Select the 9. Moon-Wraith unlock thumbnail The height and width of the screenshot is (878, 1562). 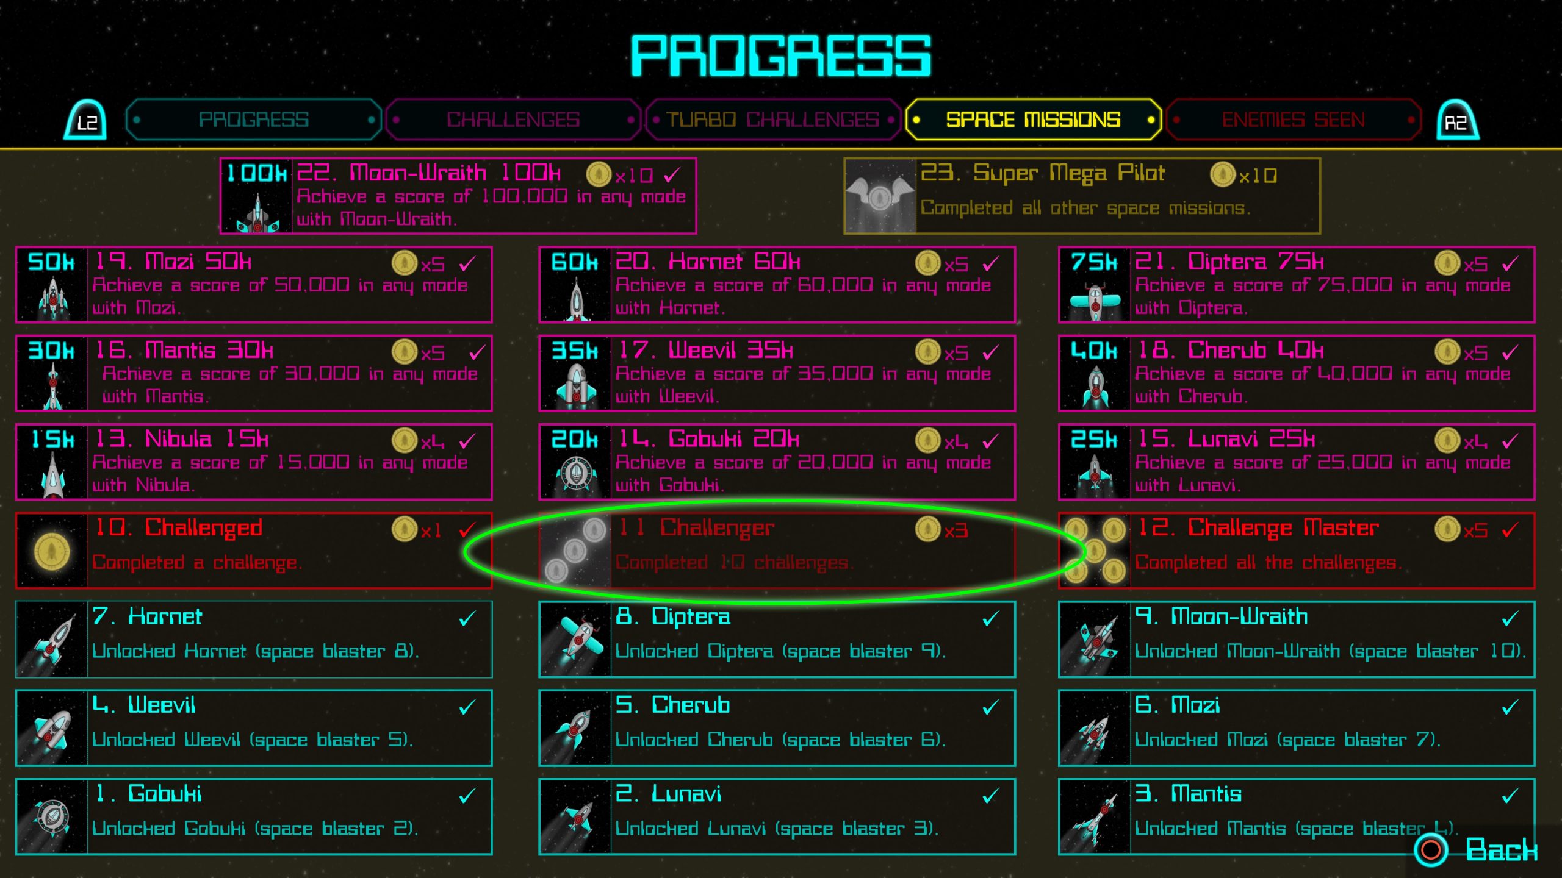coord(1095,639)
